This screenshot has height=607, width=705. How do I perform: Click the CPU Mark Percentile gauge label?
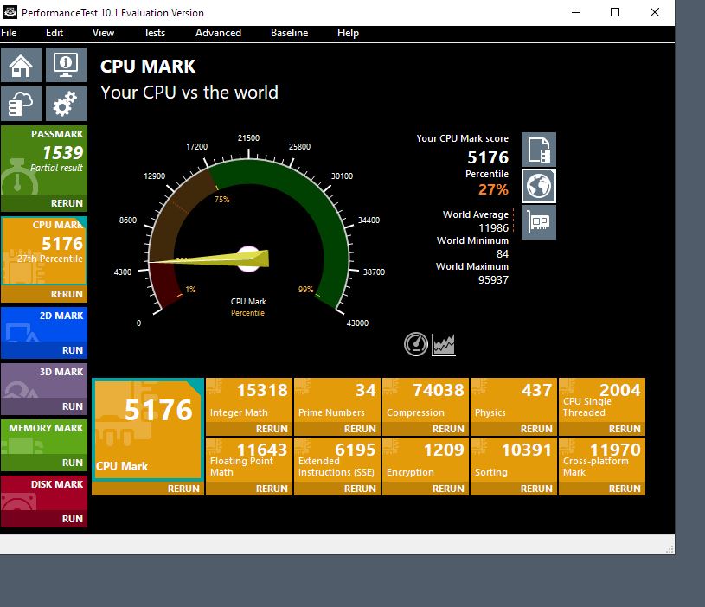[x=248, y=307]
